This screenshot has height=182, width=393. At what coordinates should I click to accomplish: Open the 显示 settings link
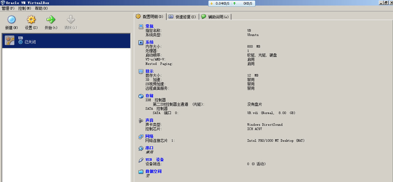point(149,71)
